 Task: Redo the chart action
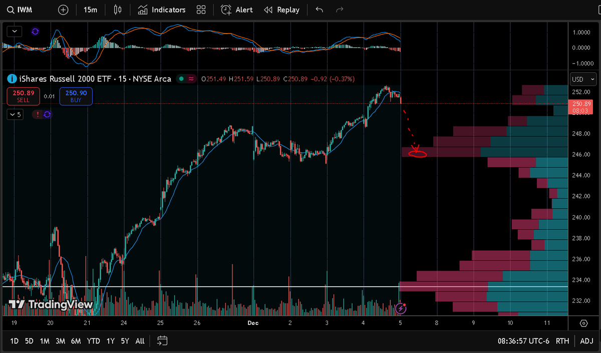(340, 10)
